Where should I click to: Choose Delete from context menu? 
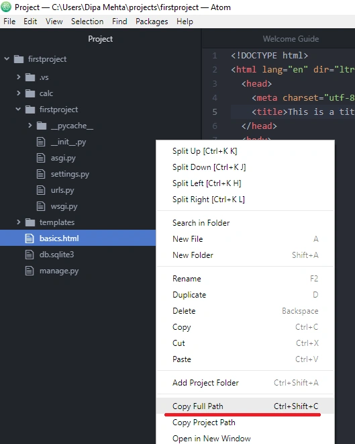coord(246,311)
